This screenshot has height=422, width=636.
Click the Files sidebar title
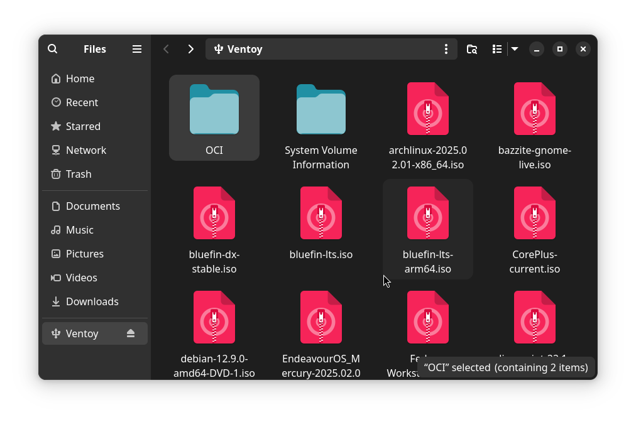(x=95, y=49)
